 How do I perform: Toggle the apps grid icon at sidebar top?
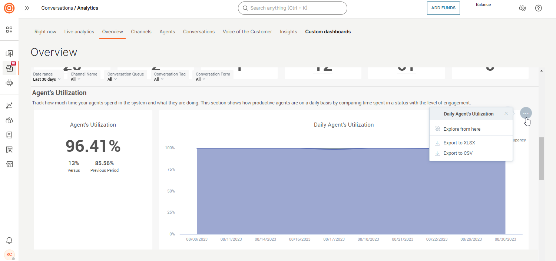(x=9, y=30)
